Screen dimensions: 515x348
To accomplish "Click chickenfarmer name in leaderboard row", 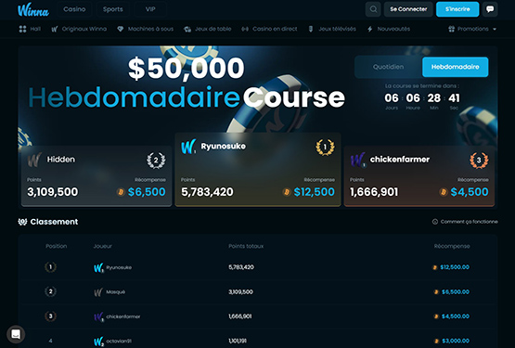I will tap(123, 316).
